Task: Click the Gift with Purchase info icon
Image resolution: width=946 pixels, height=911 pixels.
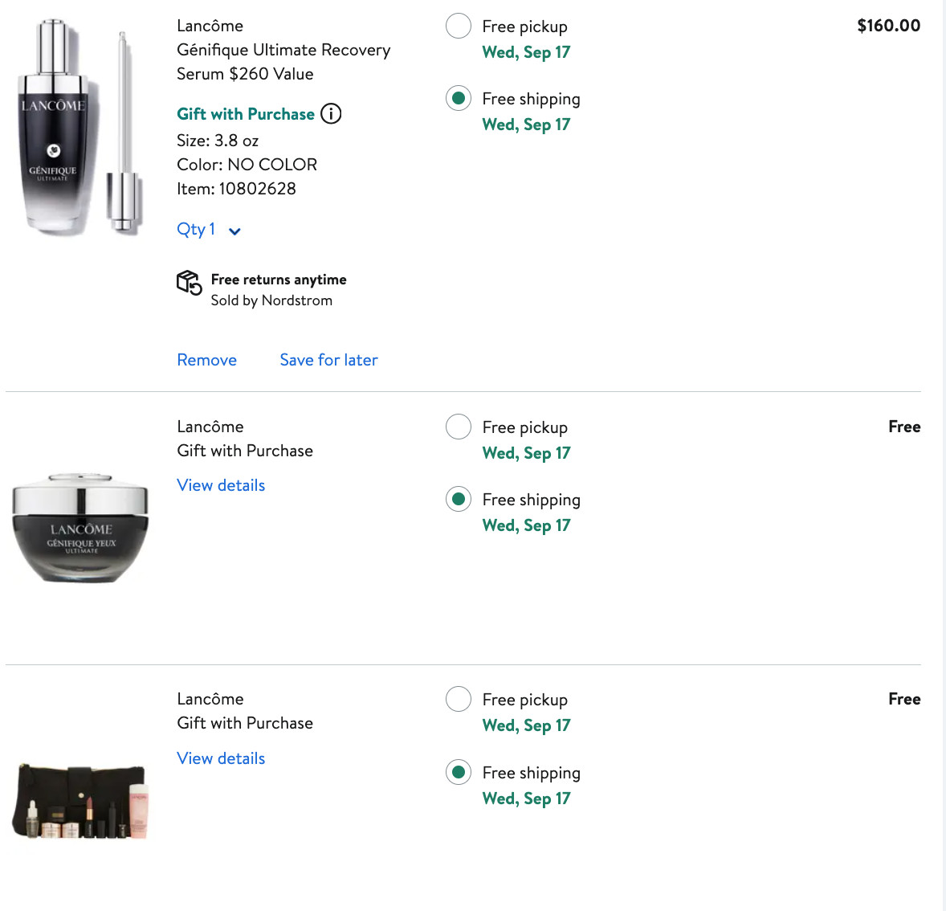Action: (x=331, y=114)
